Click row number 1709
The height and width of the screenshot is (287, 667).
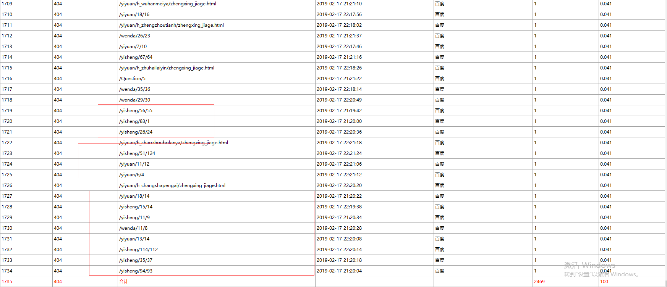click(x=7, y=4)
